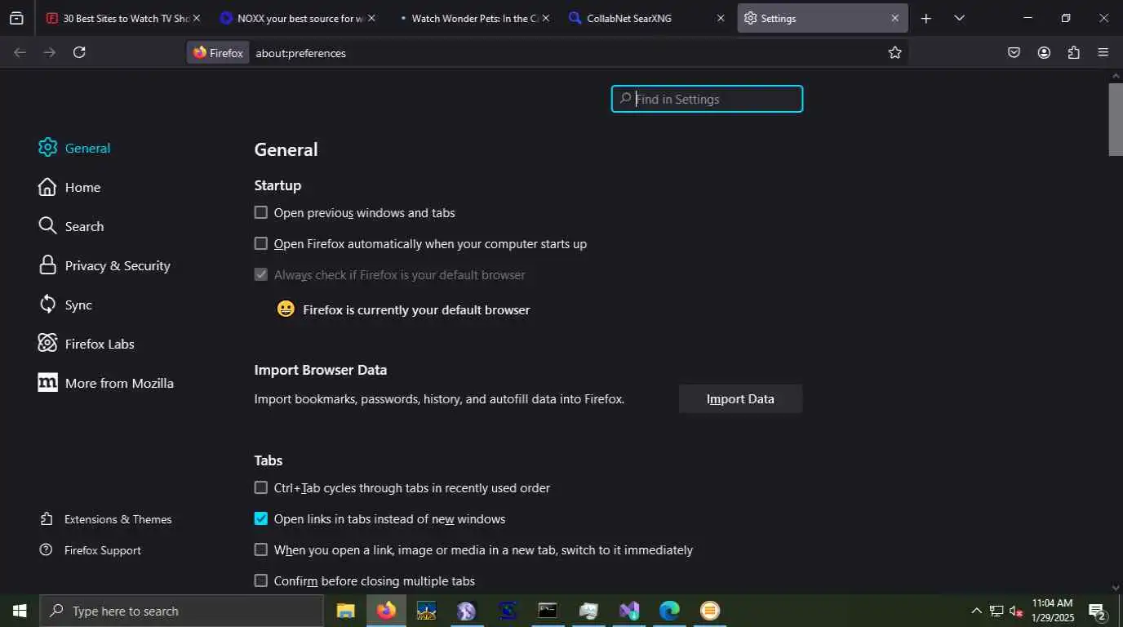Show hidden system tray icons
The image size is (1123, 627).
pyautogui.click(x=976, y=611)
